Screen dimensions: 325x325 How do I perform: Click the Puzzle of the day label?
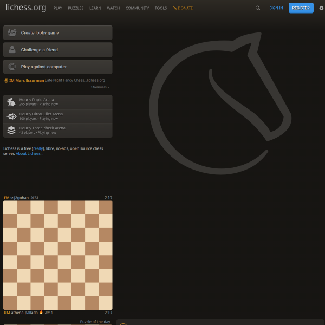(95, 322)
